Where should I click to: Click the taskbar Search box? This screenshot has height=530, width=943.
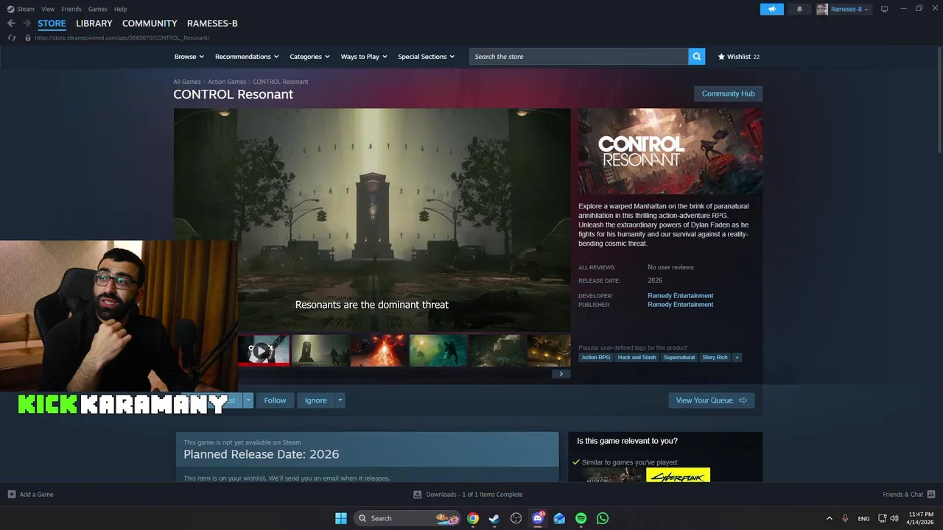(x=407, y=518)
